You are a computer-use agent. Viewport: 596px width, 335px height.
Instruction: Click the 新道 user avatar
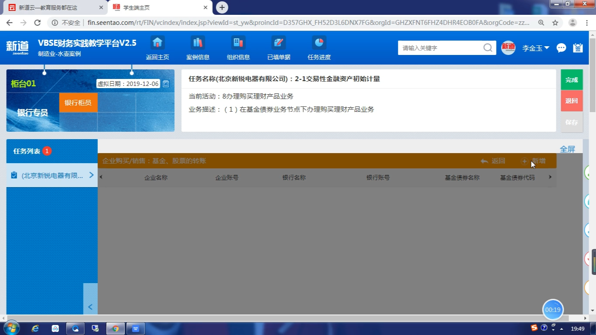click(508, 48)
